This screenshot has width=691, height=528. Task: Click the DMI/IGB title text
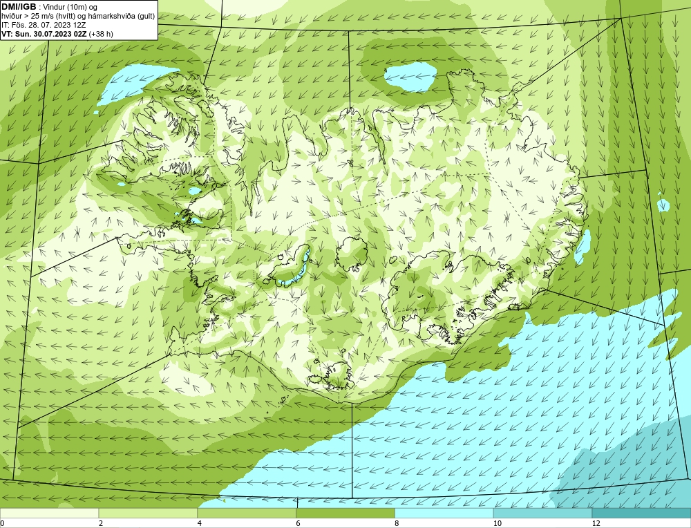(x=19, y=7)
